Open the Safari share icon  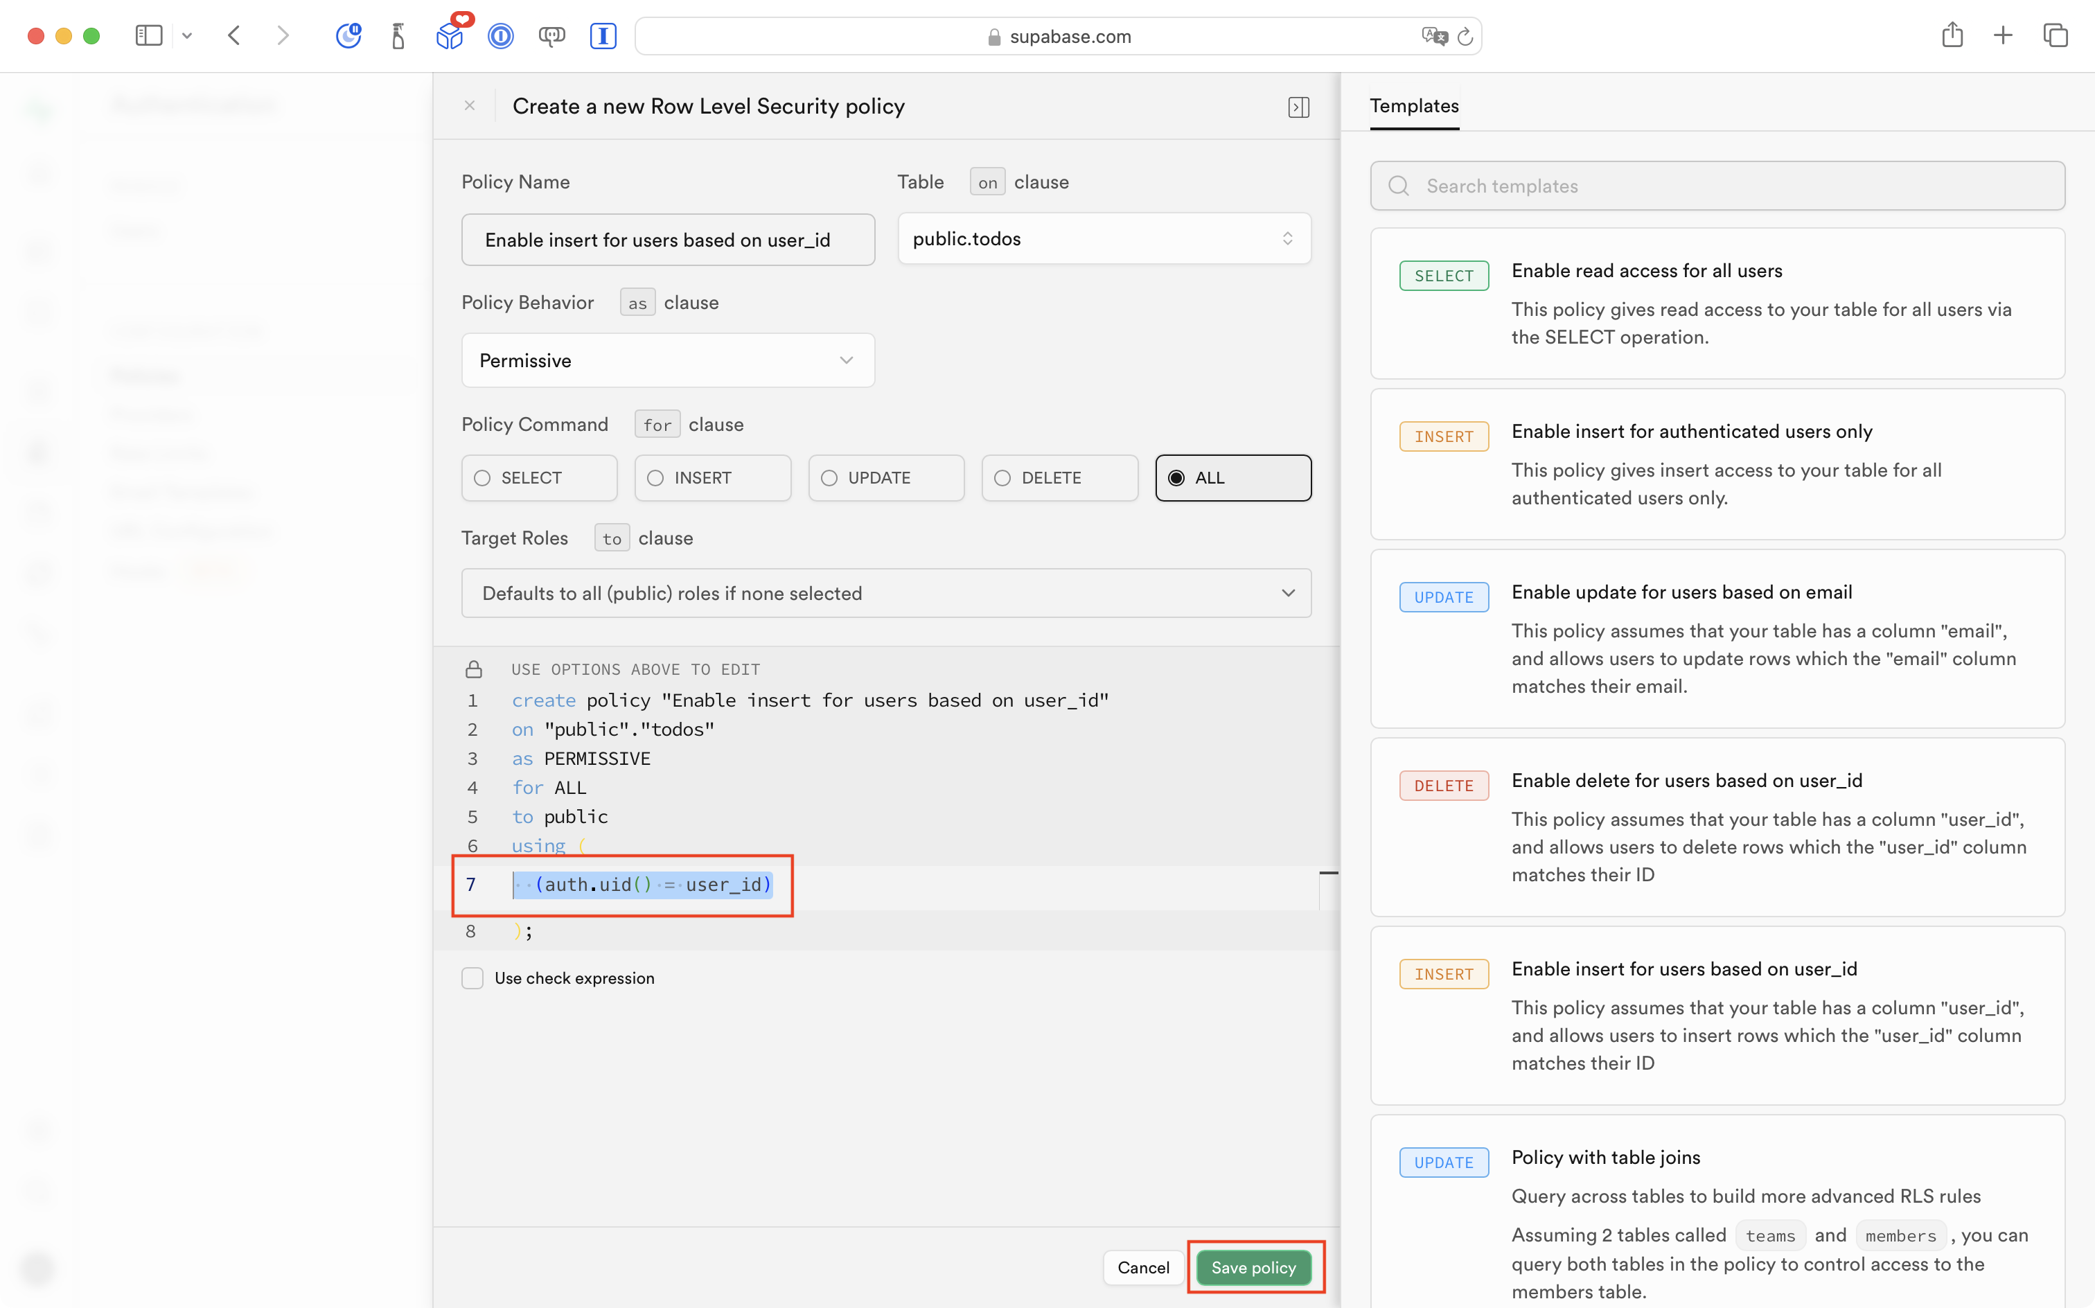pyautogui.click(x=1952, y=35)
